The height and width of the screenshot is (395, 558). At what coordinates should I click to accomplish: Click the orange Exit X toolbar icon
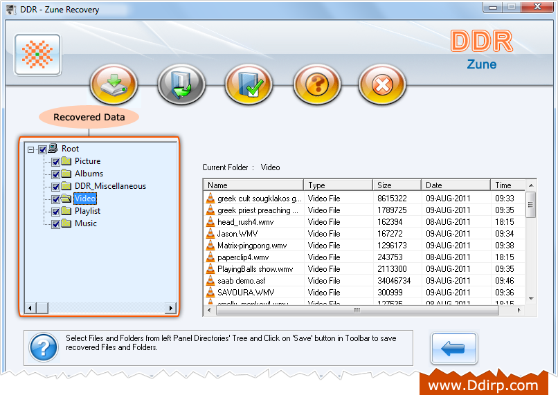(x=382, y=84)
